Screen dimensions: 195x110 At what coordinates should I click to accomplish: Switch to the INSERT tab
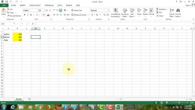click(x=23, y=5)
